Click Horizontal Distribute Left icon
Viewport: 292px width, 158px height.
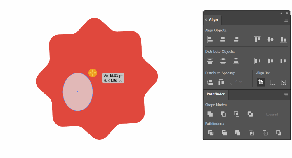pyautogui.click(x=257, y=61)
